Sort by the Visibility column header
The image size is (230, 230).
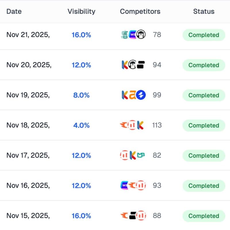pyautogui.click(x=81, y=11)
